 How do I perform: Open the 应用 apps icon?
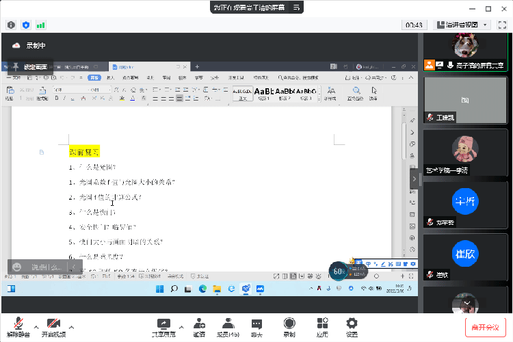[322, 324]
